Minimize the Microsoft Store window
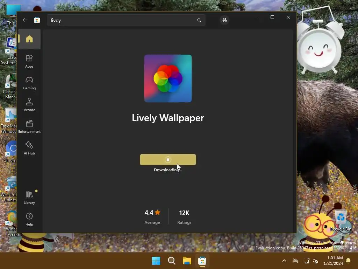 tap(256, 17)
